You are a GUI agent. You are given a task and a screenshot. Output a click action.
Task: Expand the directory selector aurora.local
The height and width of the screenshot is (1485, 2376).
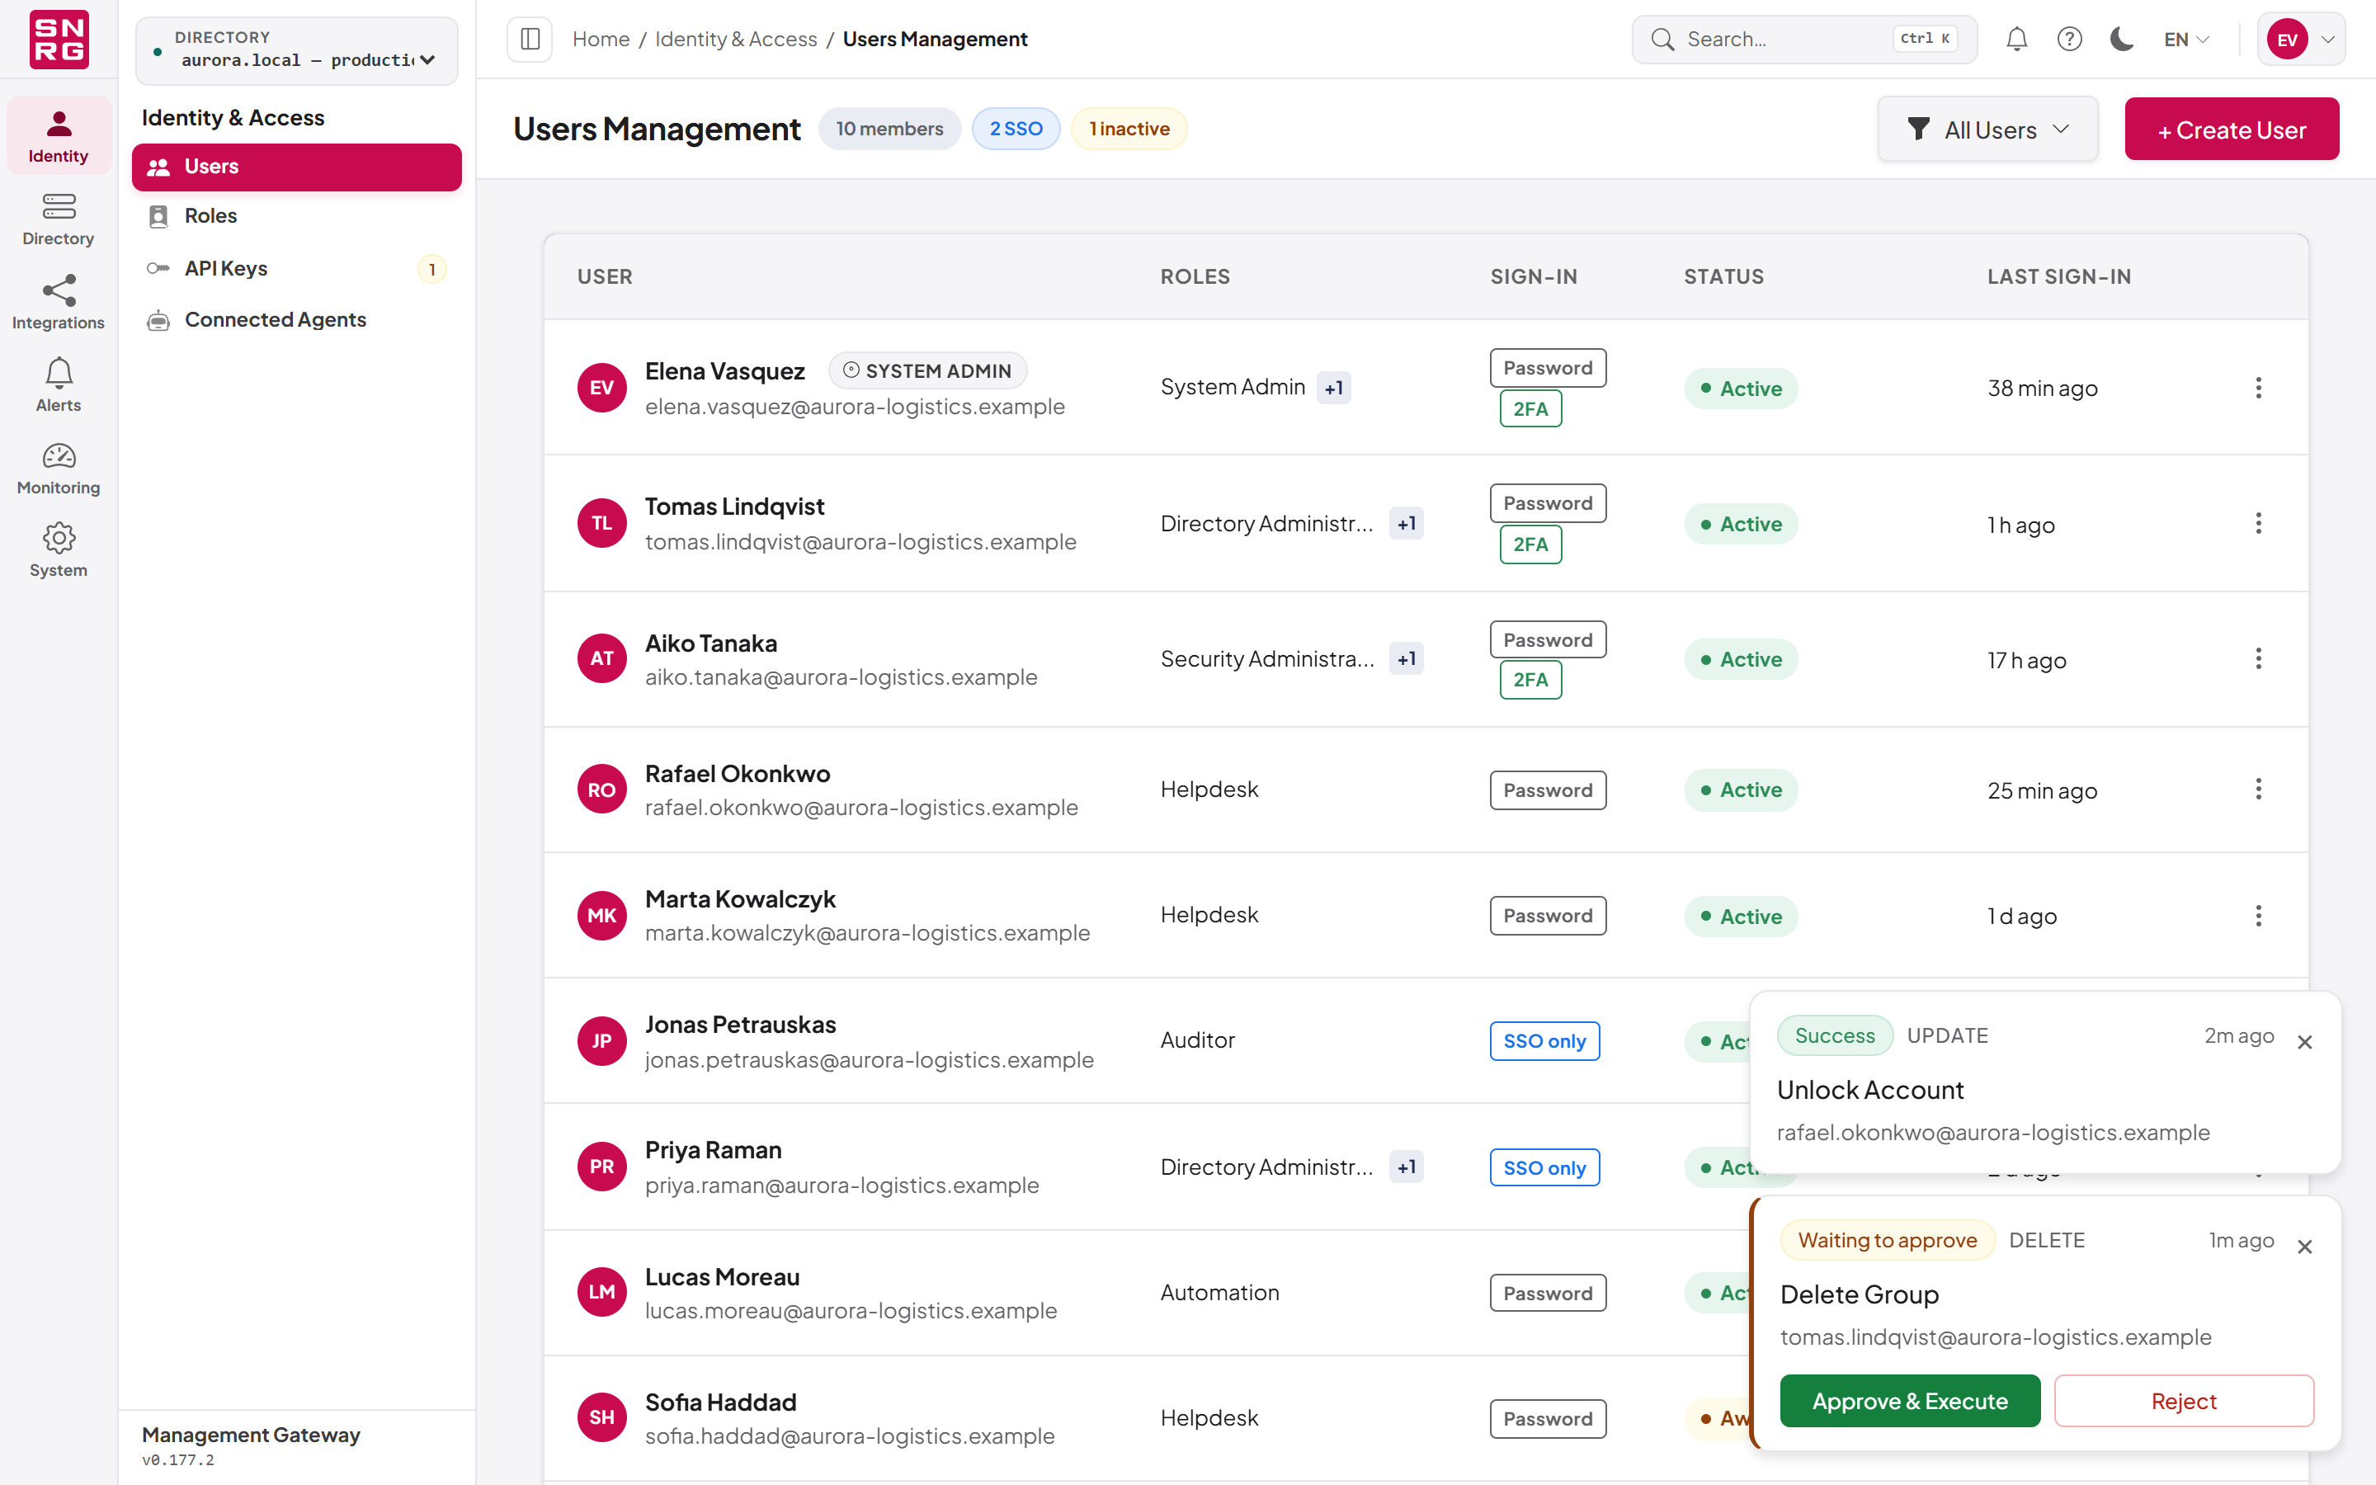[296, 50]
